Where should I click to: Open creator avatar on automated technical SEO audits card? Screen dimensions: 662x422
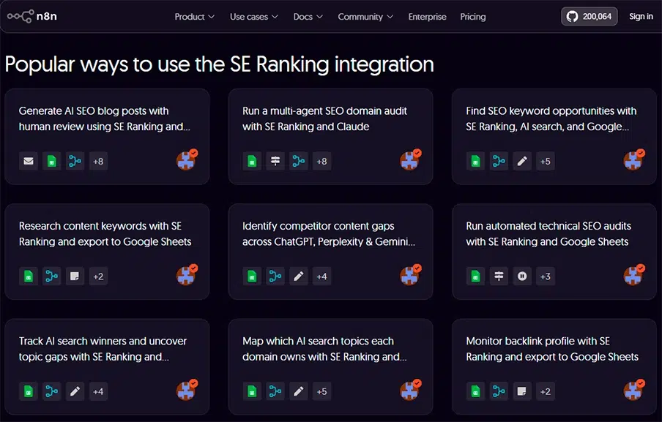point(633,275)
